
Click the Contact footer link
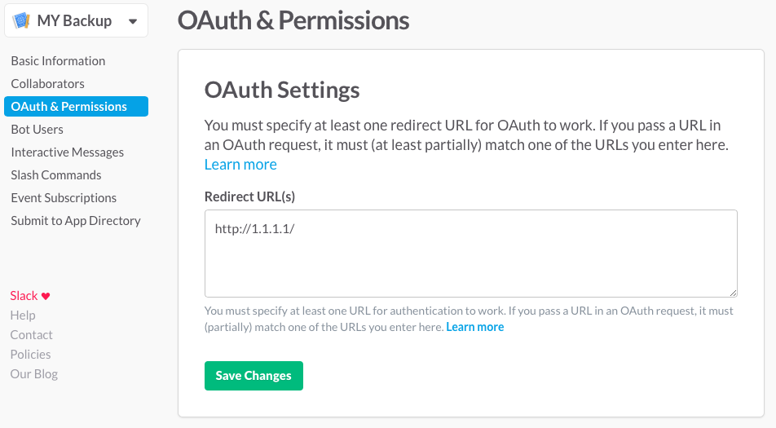click(x=31, y=335)
